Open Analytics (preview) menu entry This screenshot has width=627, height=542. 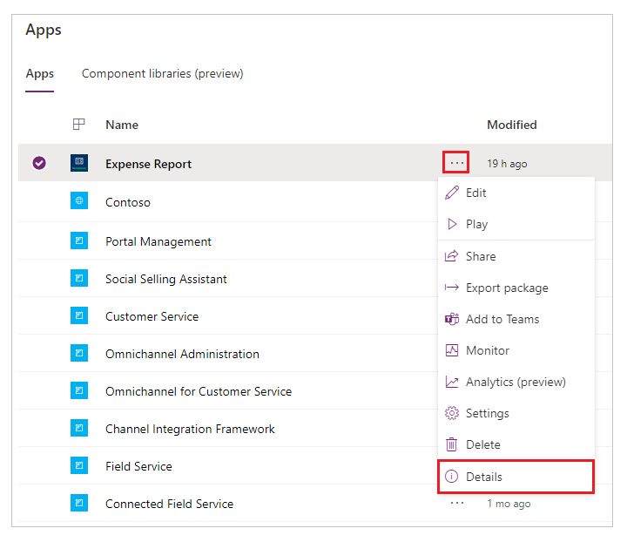pos(516,382)
